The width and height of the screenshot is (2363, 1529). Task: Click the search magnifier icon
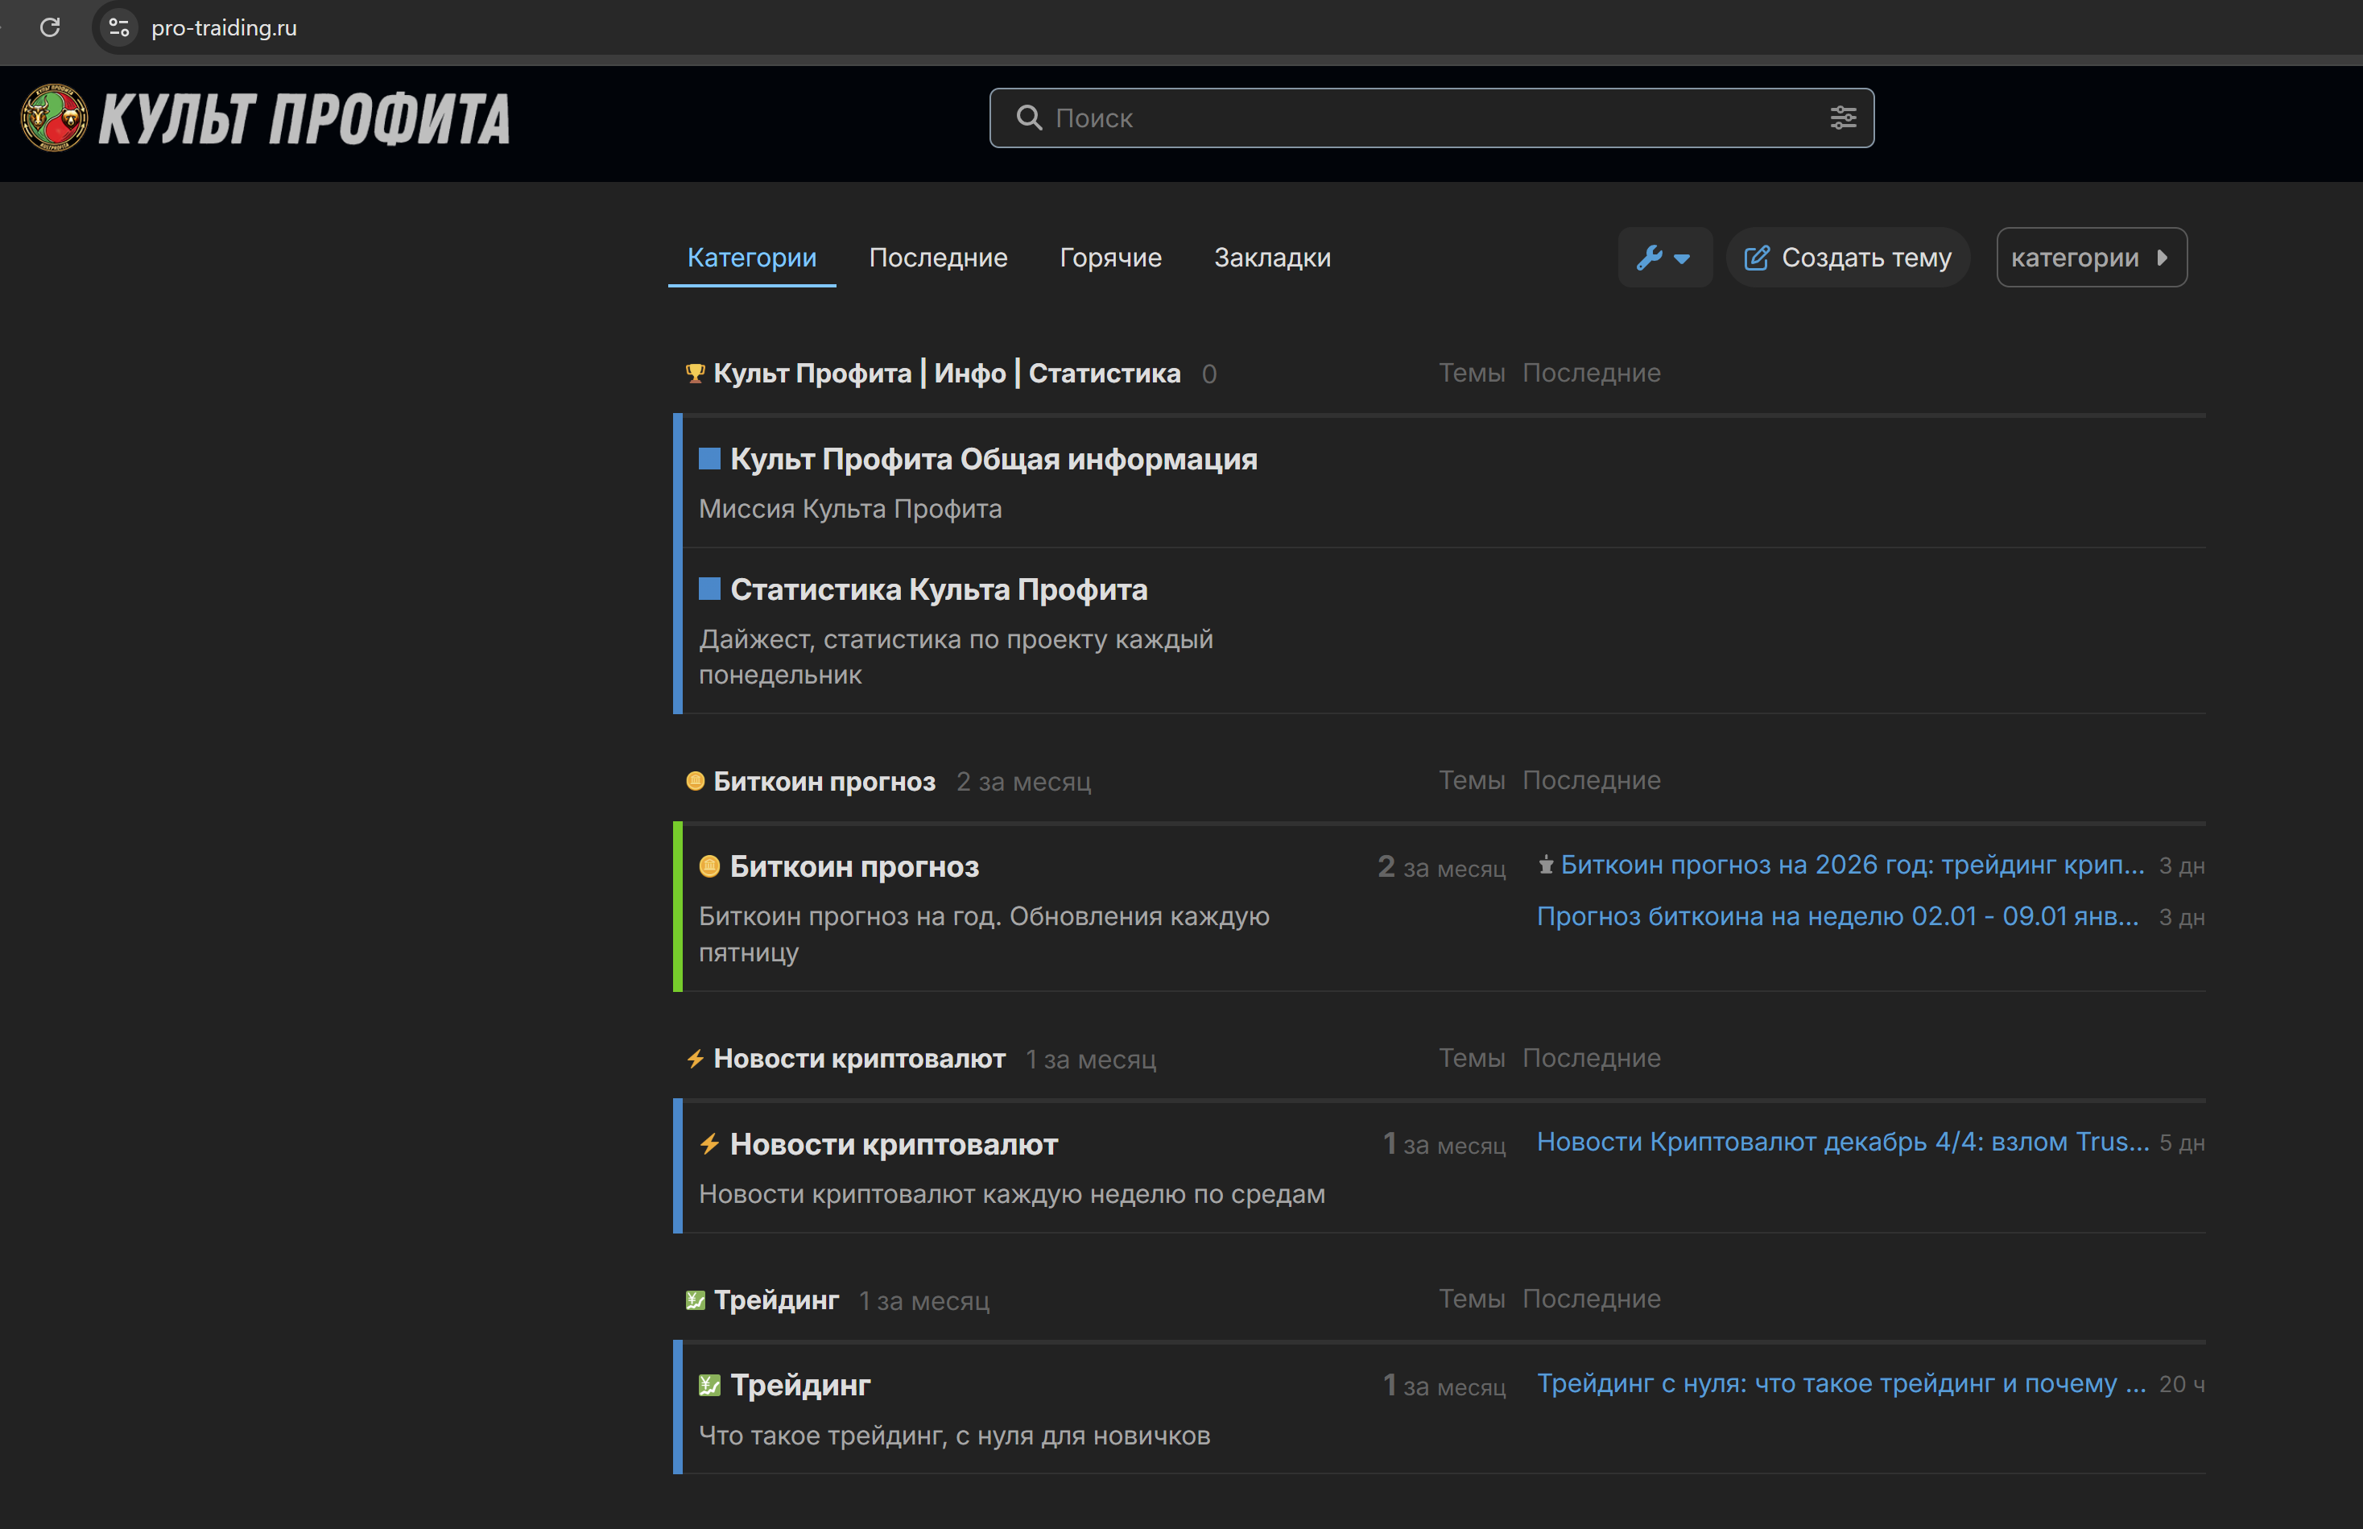[1029, 118]
